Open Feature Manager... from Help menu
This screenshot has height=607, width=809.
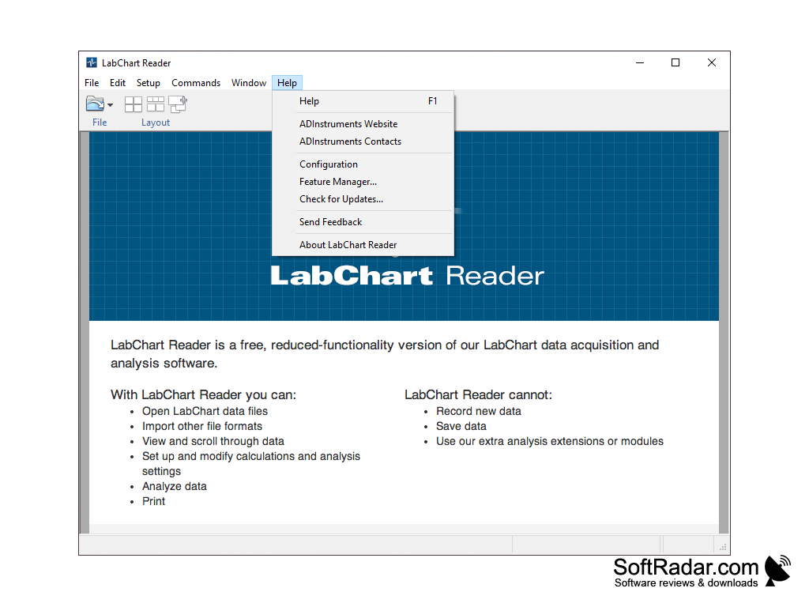tap(363, 182)
